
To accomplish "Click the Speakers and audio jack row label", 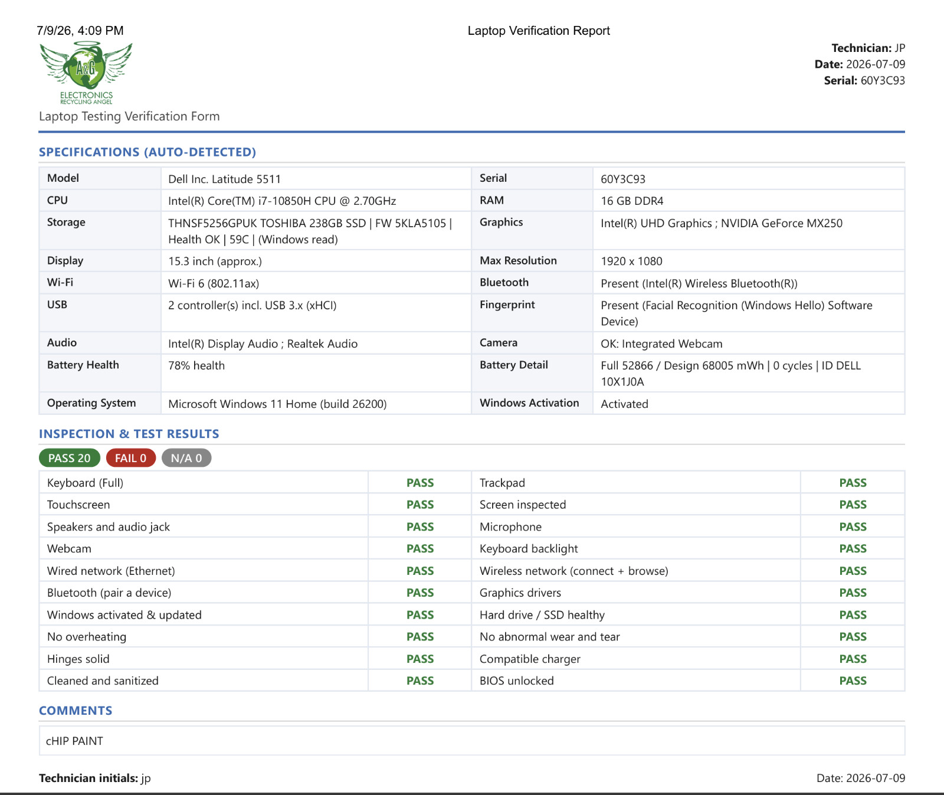I will pos(109,526).
